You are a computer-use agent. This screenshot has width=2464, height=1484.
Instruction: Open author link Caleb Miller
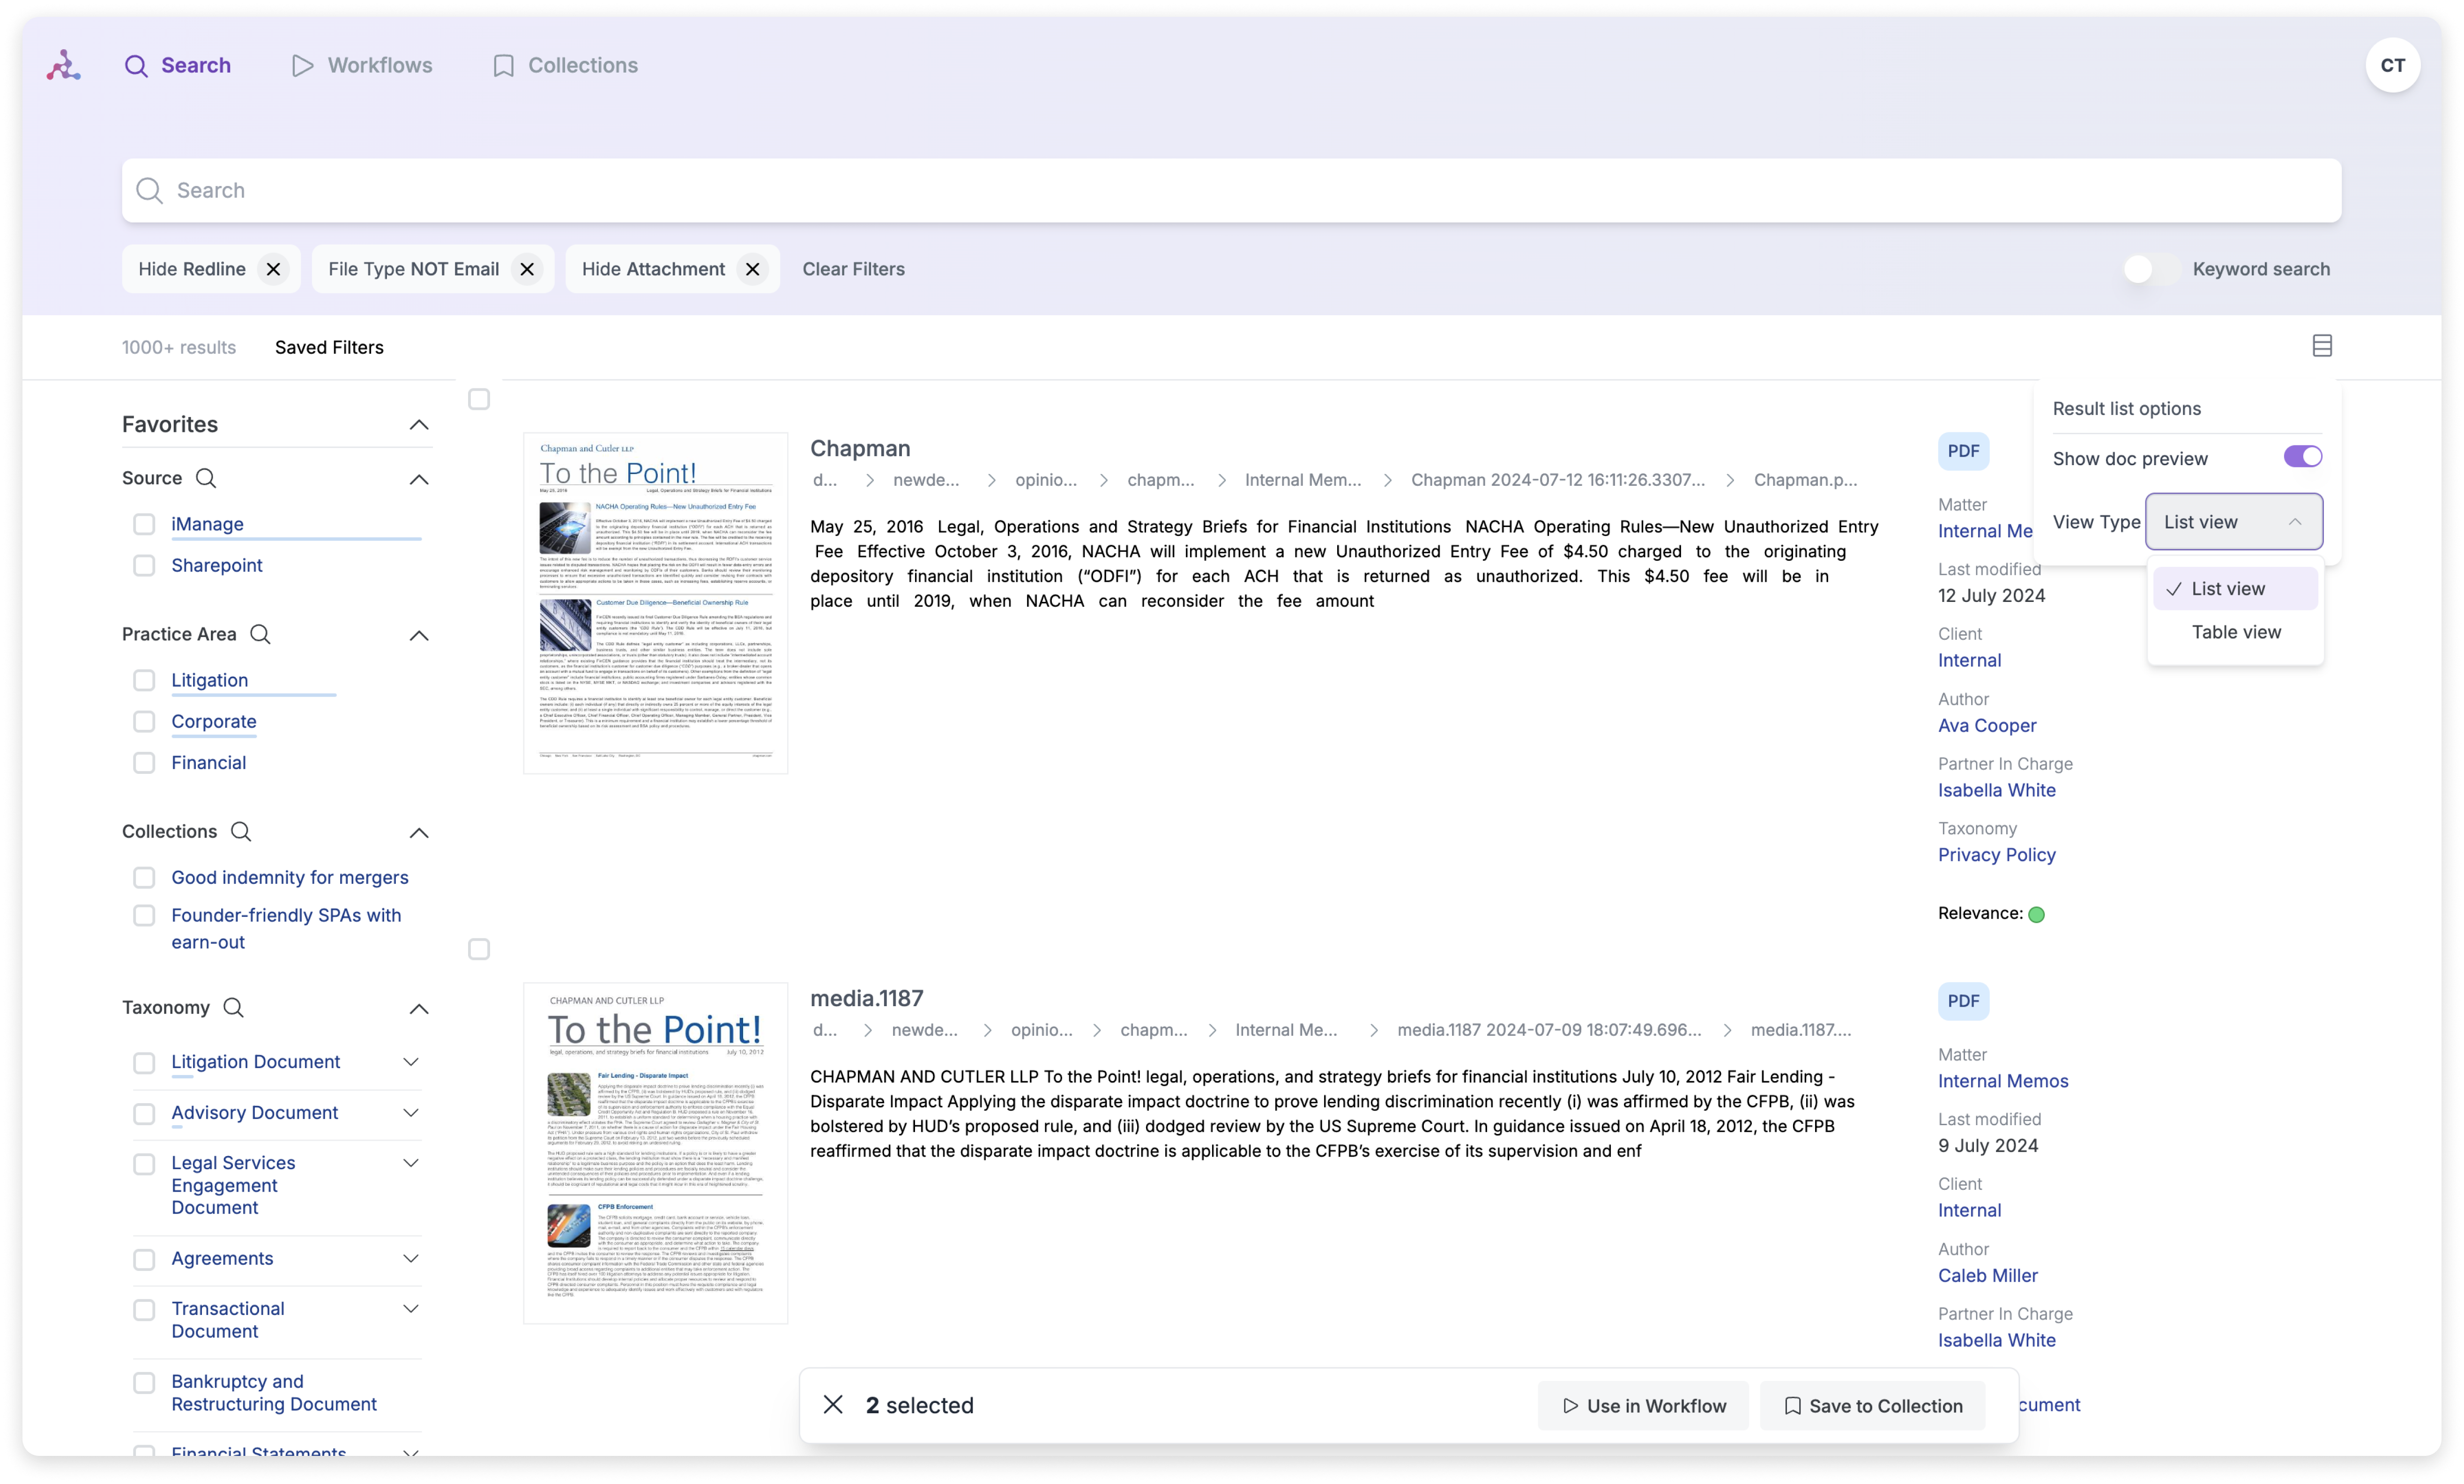pos(1987,1275)
